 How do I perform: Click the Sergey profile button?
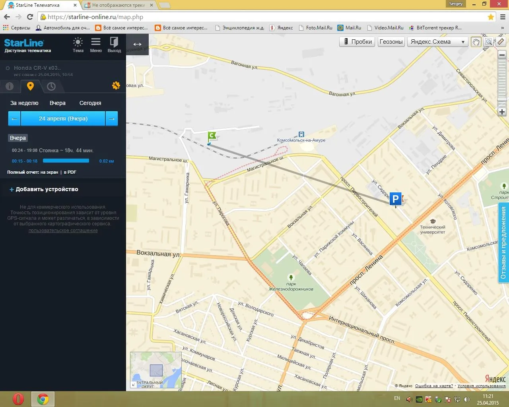(x=456, y=4)
